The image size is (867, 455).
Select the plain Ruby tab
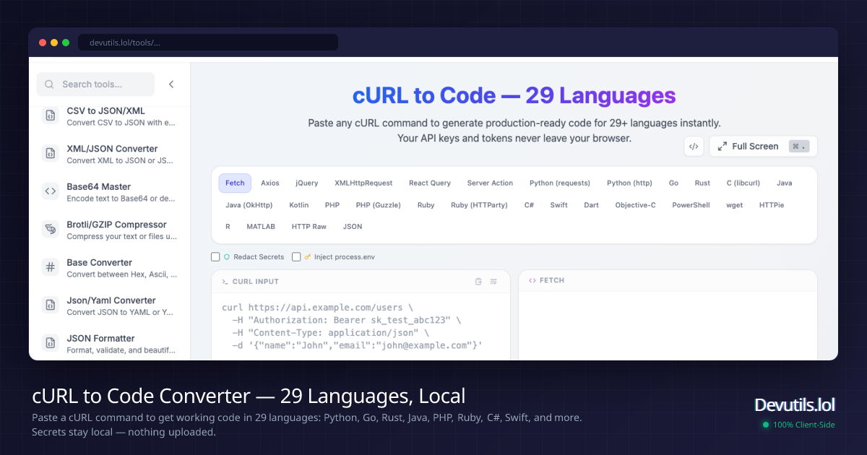pos(426,205)
